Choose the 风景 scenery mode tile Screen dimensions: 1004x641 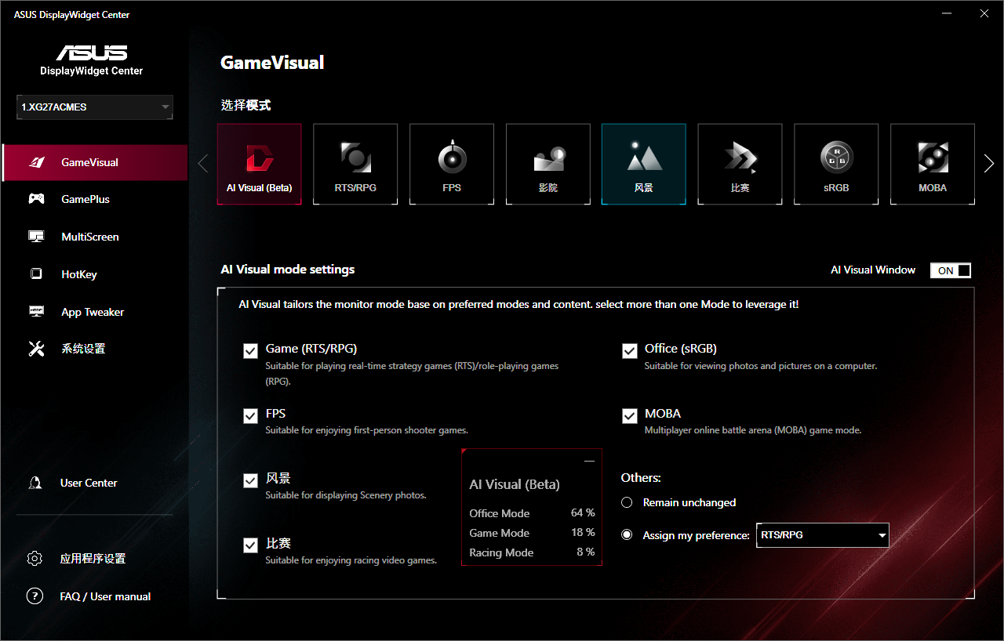tap(644, 164)
